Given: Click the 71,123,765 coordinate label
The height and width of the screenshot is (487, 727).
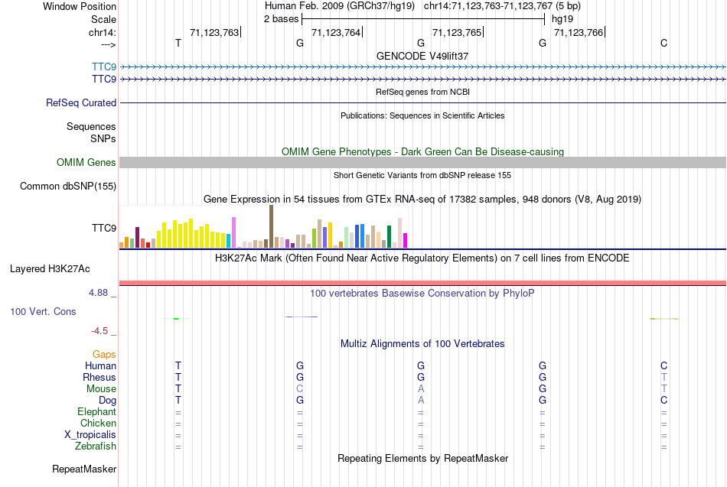Looking at the screenshot, I should pyautogui.click(x=457, y=32).
